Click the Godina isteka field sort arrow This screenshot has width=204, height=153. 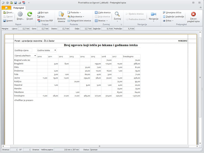pos(55,50)
